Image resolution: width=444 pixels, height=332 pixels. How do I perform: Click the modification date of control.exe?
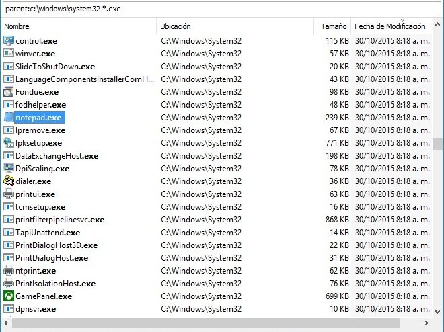392,41
